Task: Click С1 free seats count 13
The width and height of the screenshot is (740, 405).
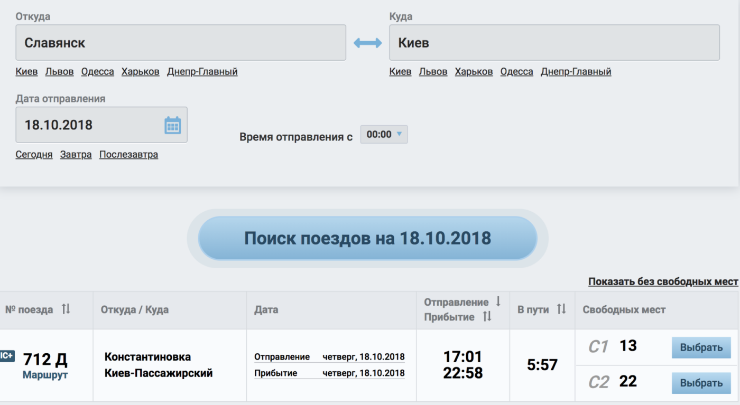Action: click(x=628, y=346)
